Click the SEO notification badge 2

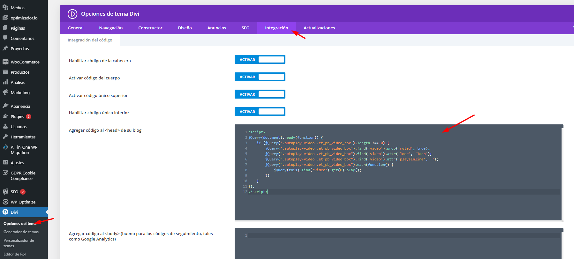click(x=23, y=192)
